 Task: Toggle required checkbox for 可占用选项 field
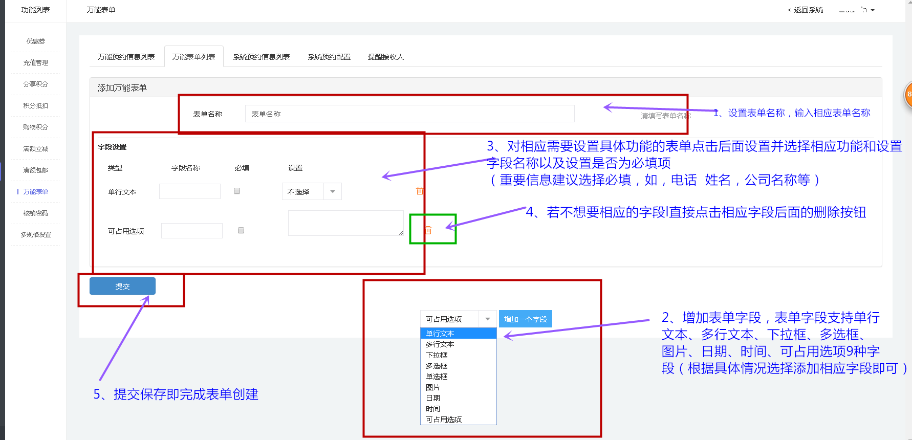tap(241, 230)
